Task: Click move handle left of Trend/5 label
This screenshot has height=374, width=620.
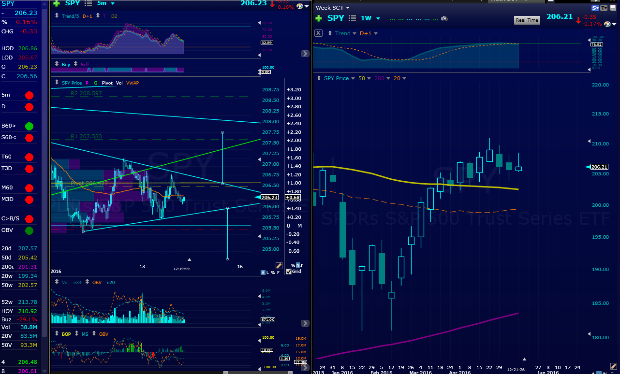Action: coord(57,16)
